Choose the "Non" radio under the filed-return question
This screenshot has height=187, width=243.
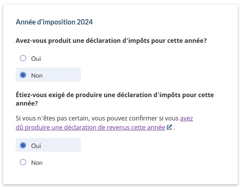pos(23,75)
